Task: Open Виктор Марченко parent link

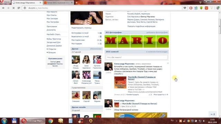Action: tap(148, 17)
